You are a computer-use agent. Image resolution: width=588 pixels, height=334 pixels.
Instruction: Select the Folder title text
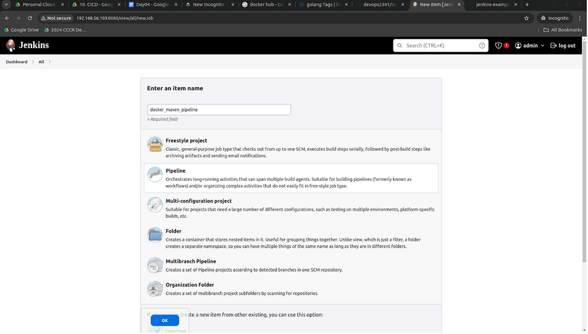(174, 232)
